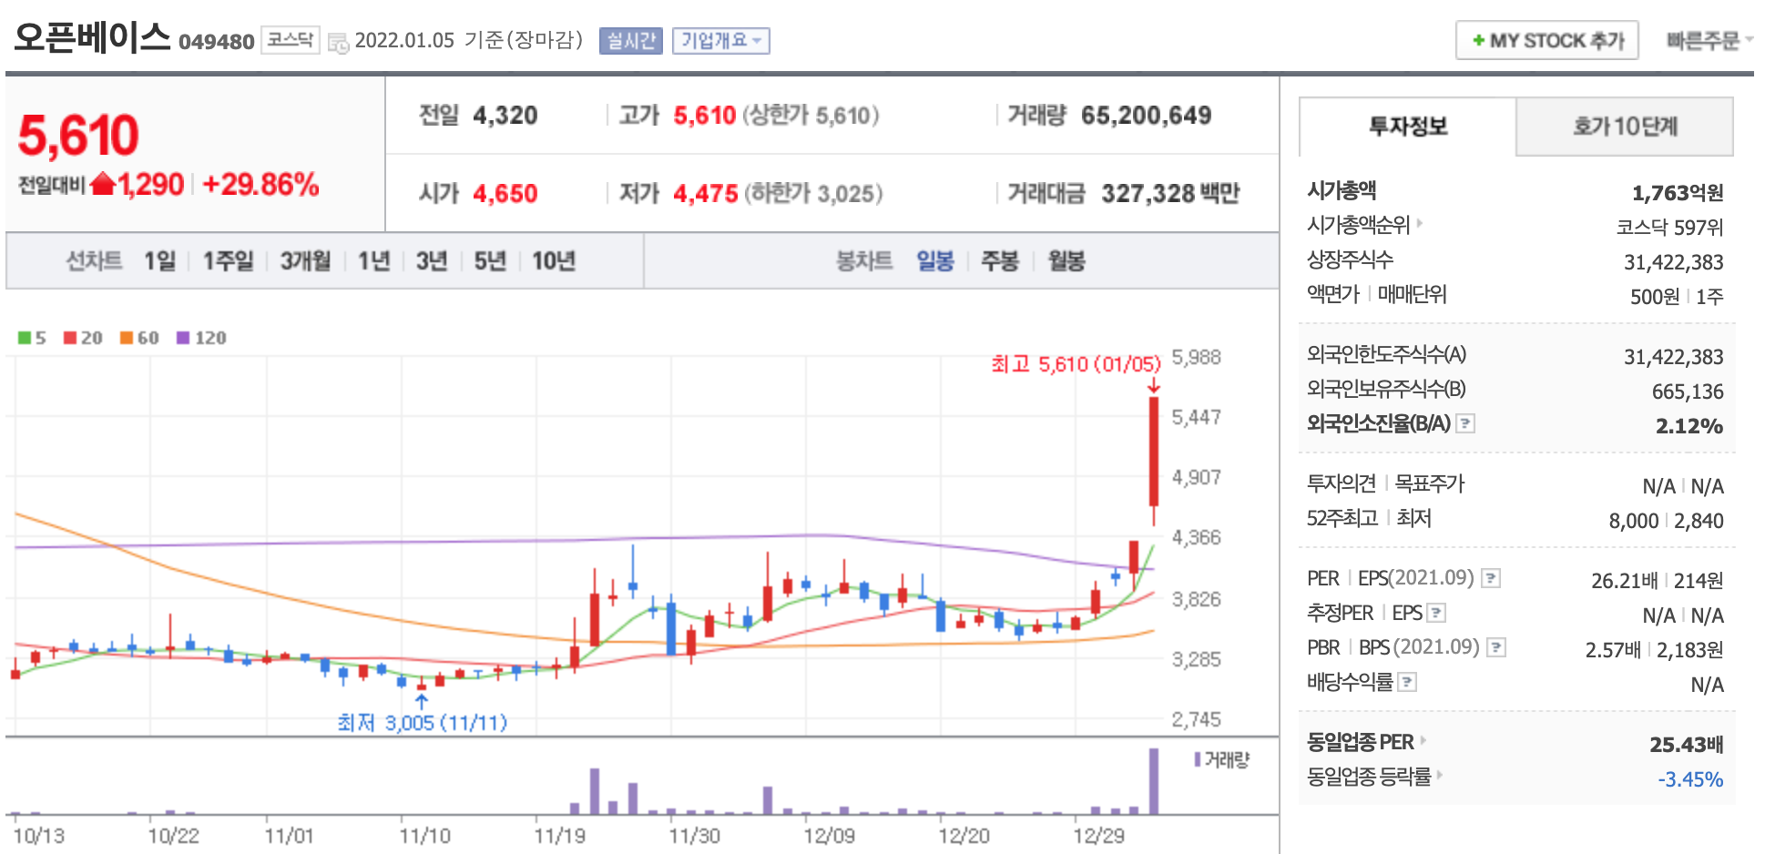The height and width of the screenshot is (854, 1765).
Task: Expand the 시가총액순위 arrow link
Action: click(x=1419, y=223)
